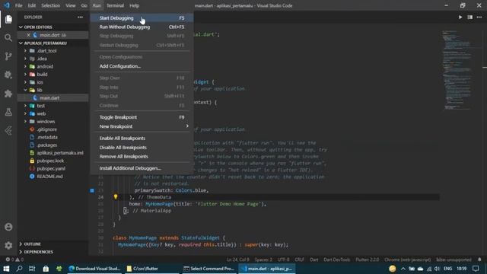Open Task View icon in taskbar

[32, 269]
